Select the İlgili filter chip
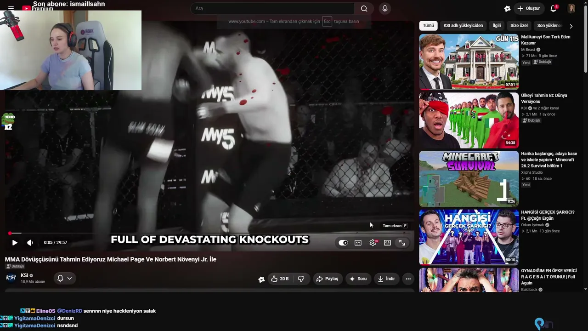Screen dimensions: 588x331 coord(497,26)
